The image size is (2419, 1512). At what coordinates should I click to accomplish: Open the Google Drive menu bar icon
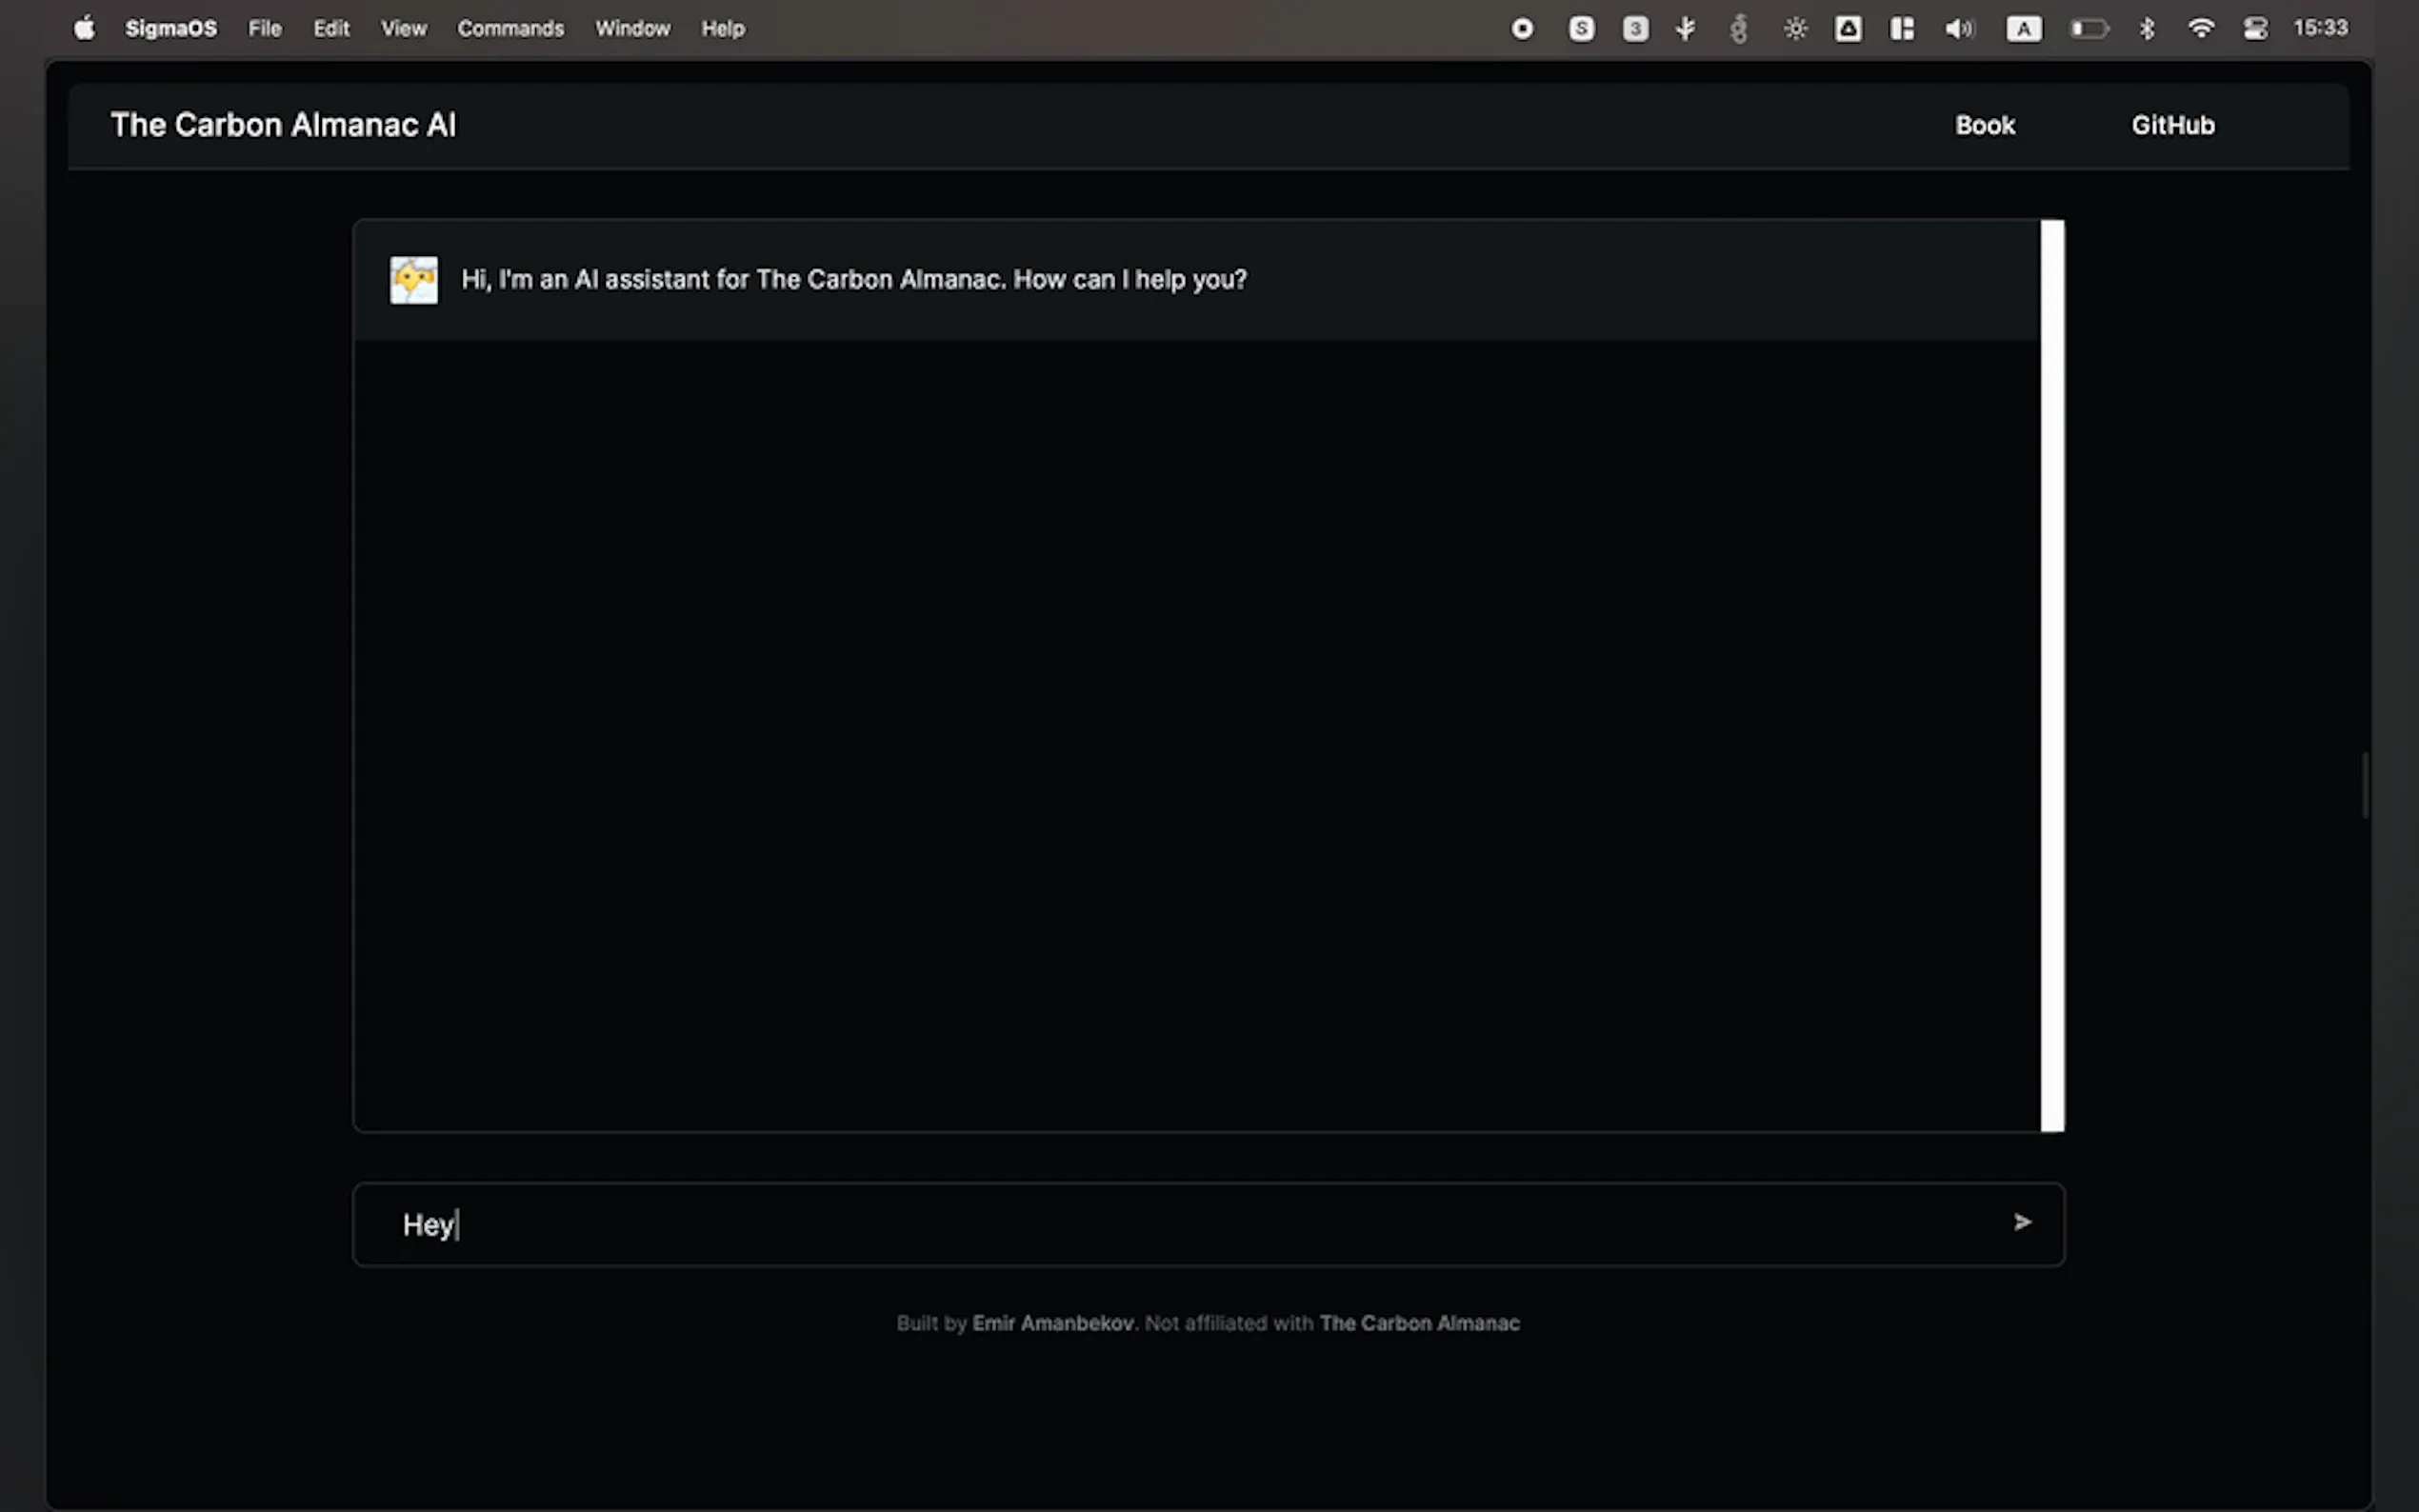coord(1848,29)
